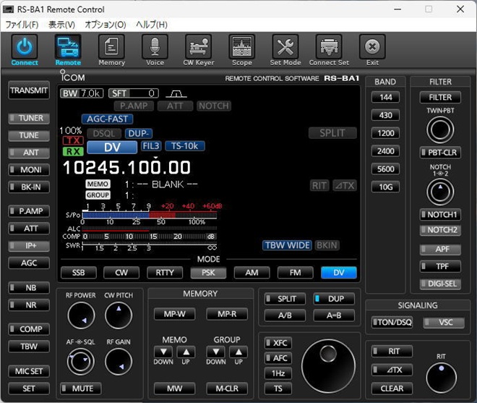Open the ファイル(F) menu
Screen dimensions: 477x403
[22, 25]
